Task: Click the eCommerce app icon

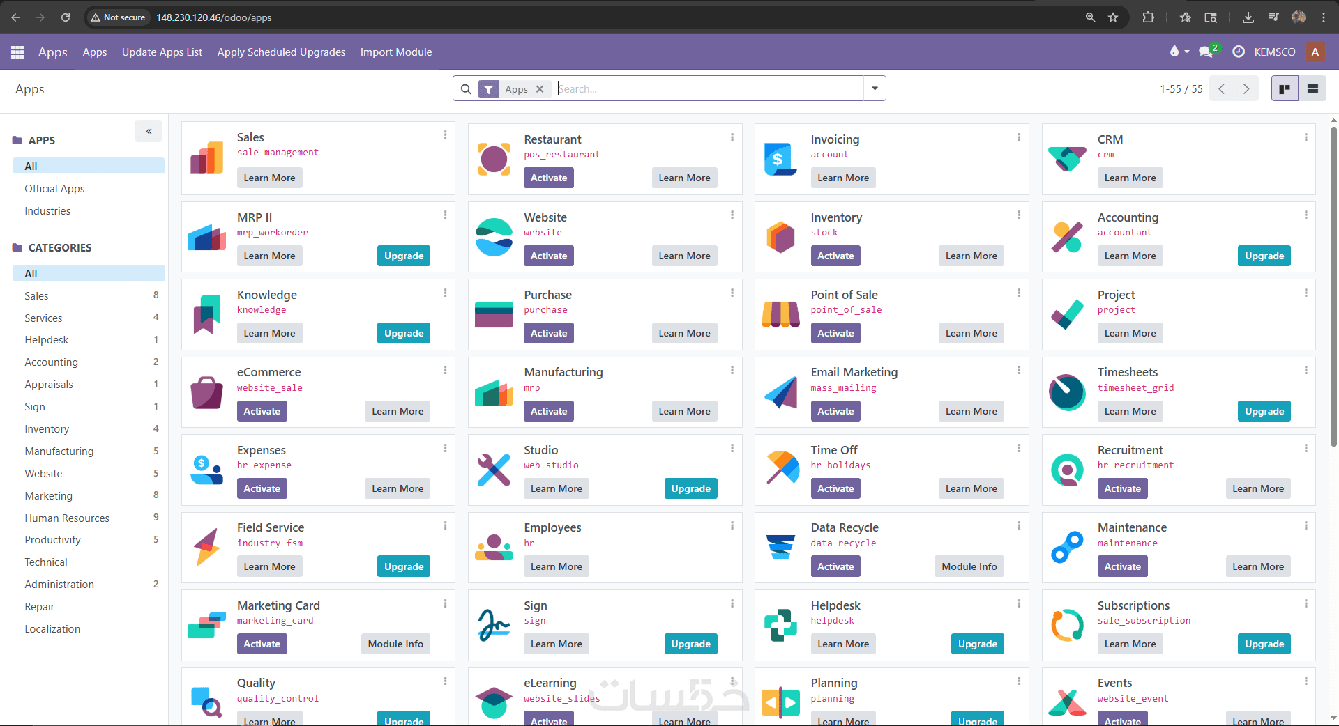Action: coord(207,392)
